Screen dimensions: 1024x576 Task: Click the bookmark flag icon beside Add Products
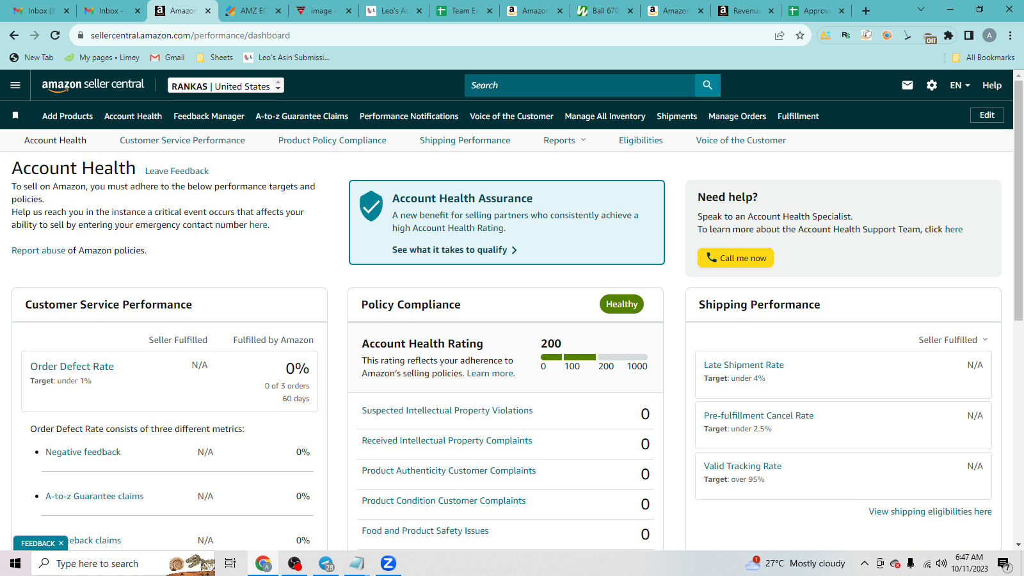(x=15, y=115)
